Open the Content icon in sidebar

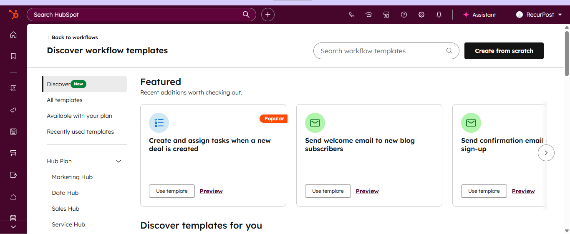click(x=13, y=132)
